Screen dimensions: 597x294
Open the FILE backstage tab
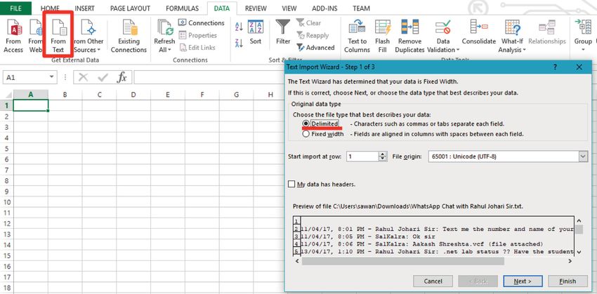click(15, 8)
